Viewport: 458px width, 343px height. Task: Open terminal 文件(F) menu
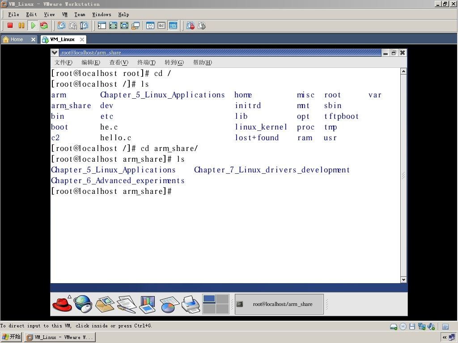click(x=64, y=62)
